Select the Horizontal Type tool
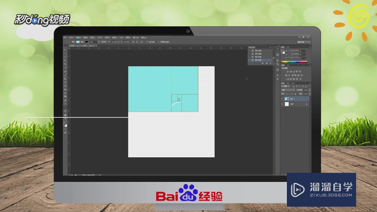This screenshot has width=377, height=212. pos(65,104)
